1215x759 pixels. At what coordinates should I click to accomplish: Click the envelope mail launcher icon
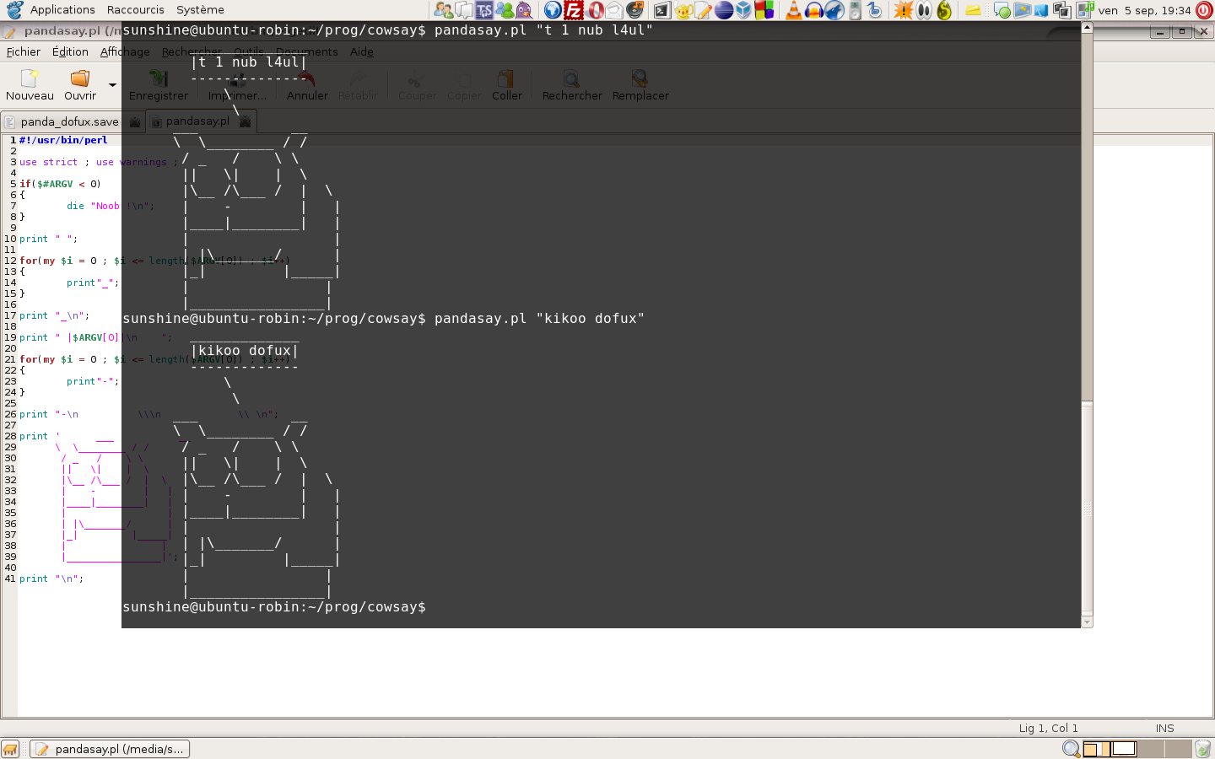tap(614, 10)
